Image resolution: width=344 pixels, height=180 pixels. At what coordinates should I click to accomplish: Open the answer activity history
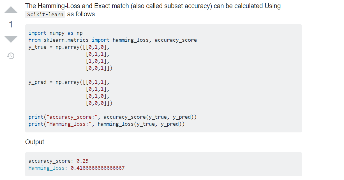[x=11, y=56]
